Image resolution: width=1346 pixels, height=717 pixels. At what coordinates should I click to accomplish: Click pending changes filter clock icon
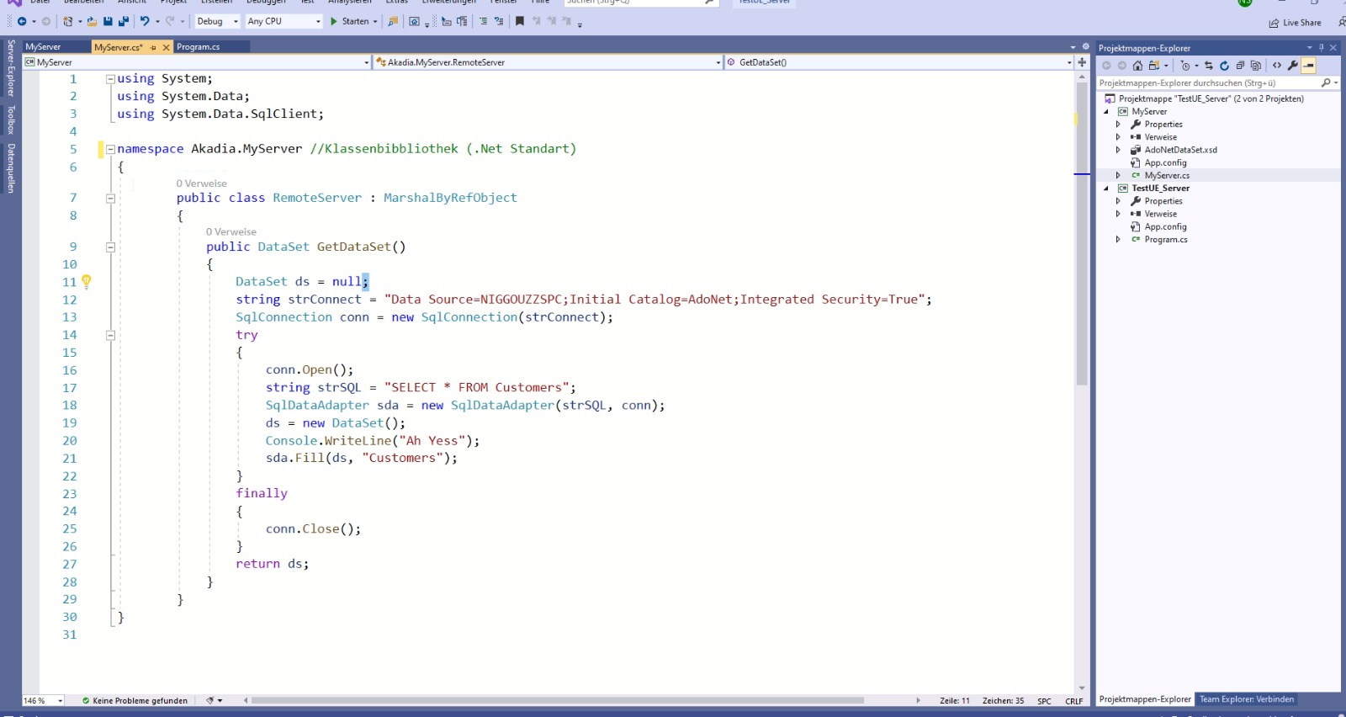[x=1187, y=66]
